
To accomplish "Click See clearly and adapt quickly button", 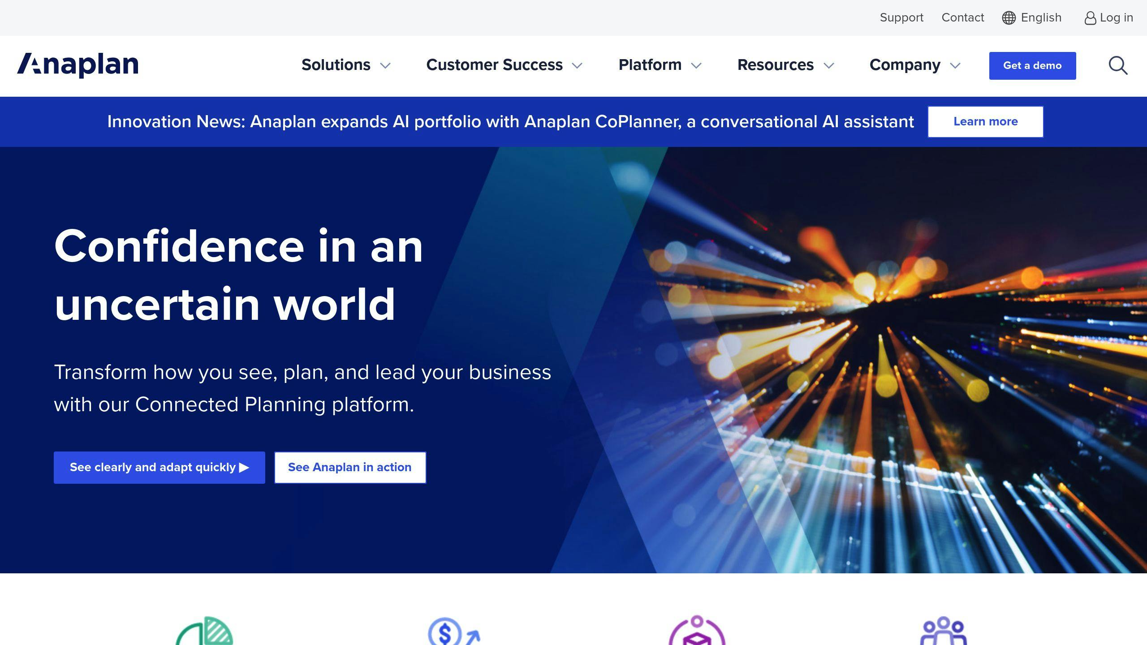I will [x=160, y=468].
